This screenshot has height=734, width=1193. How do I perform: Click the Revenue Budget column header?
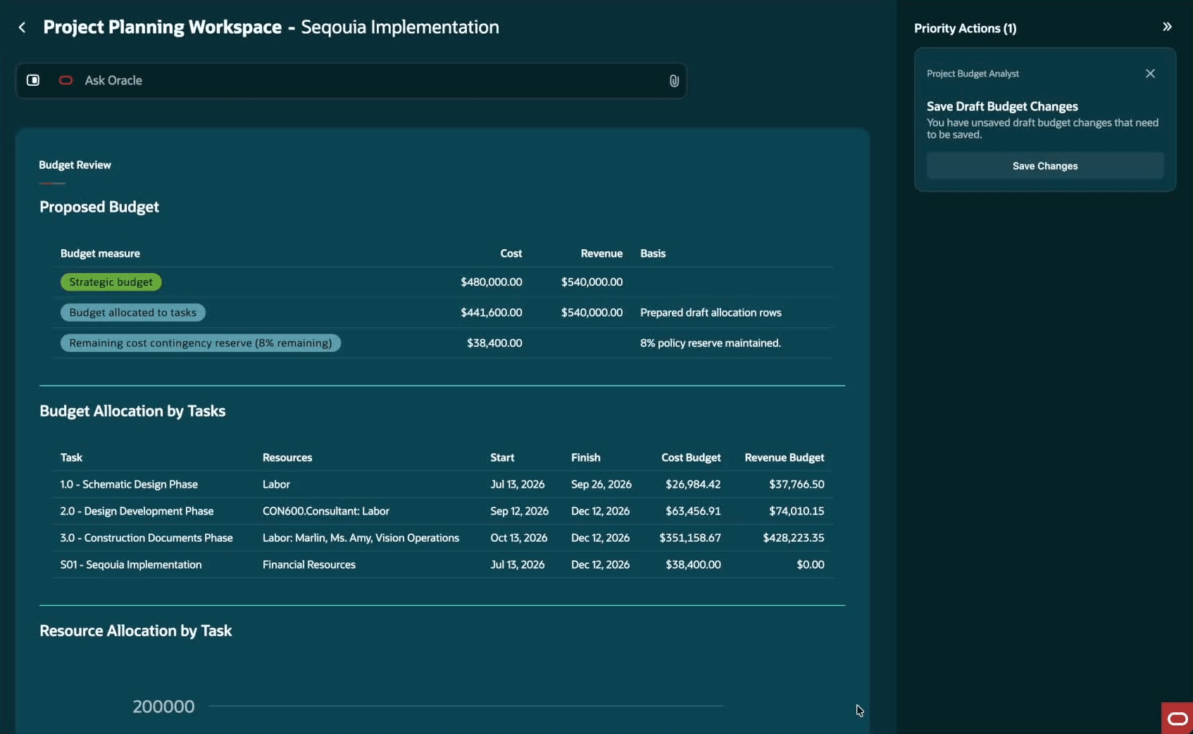(784, 457)
